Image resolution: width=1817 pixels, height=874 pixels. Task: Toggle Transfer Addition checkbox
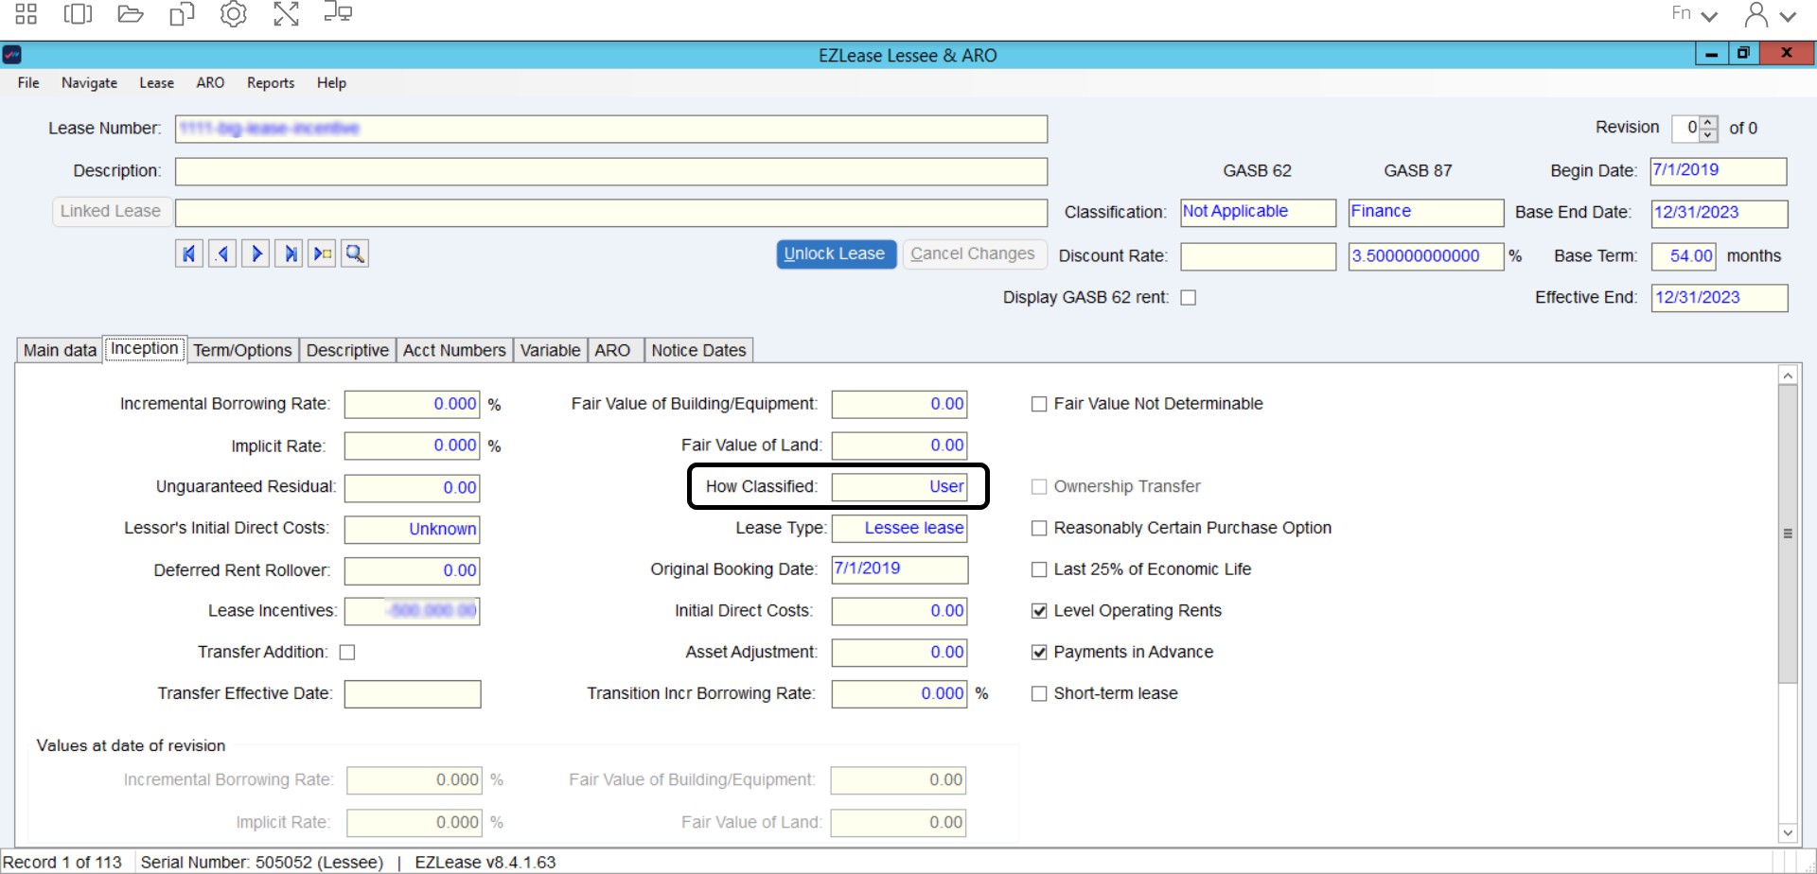(x=347, y=652)
